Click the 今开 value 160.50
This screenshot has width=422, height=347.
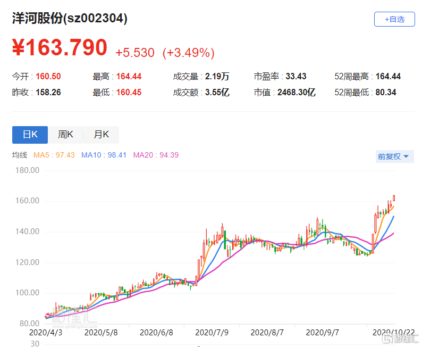pos(48,76)
